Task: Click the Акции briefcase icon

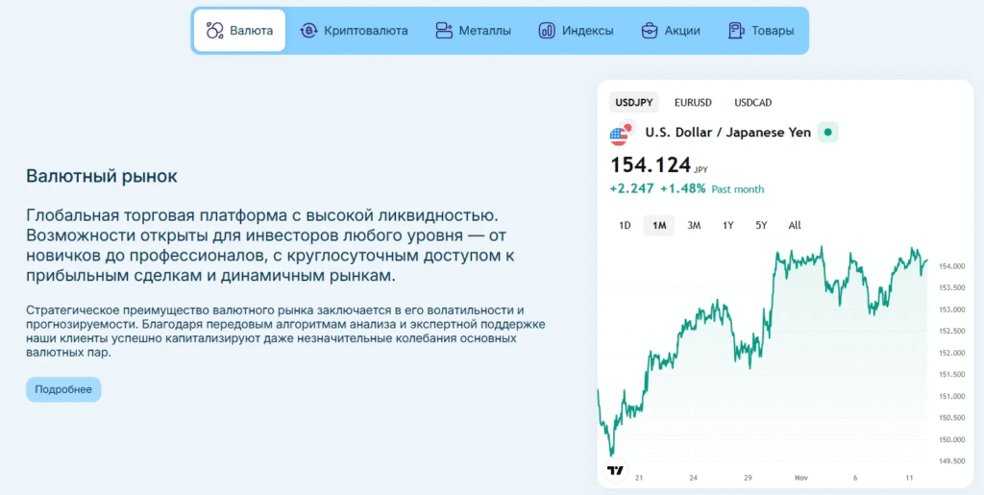Action: (x=650, y=31)
